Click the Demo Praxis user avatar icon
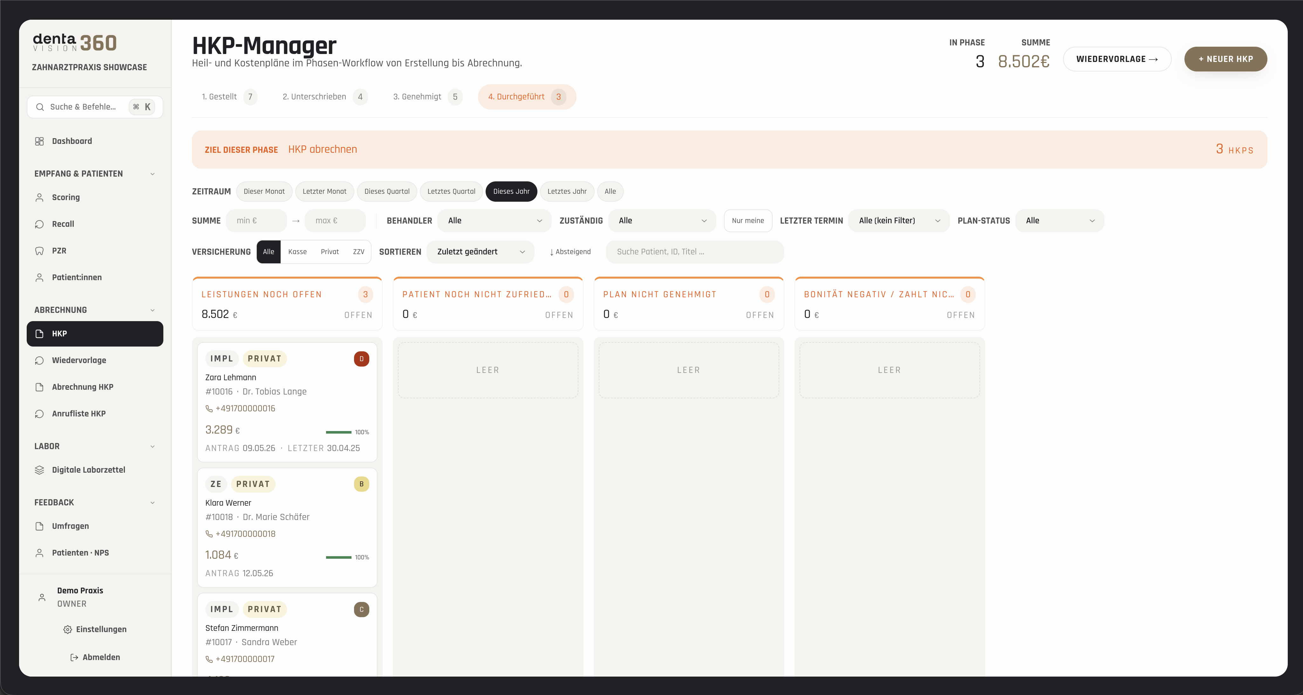Screen dimensions: 1303x695 click(42, 597)
